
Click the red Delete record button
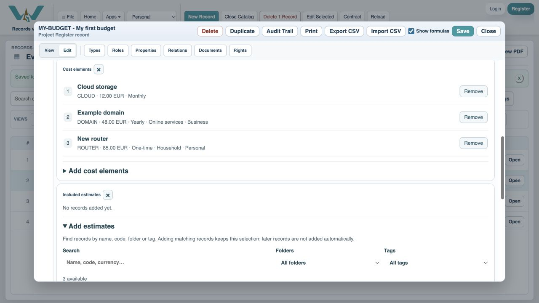pyautogui.click(x=210, y=31)
